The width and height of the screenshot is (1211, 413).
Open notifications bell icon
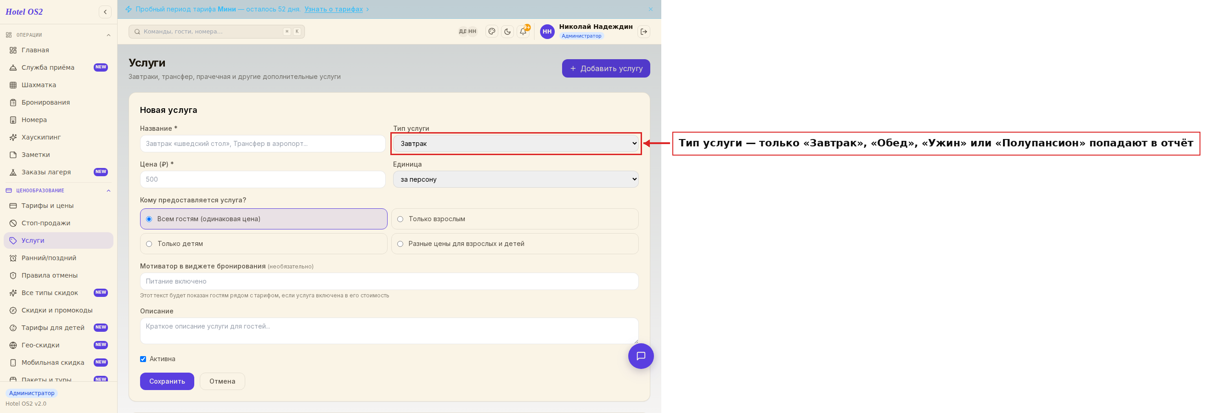coord(523,32)
